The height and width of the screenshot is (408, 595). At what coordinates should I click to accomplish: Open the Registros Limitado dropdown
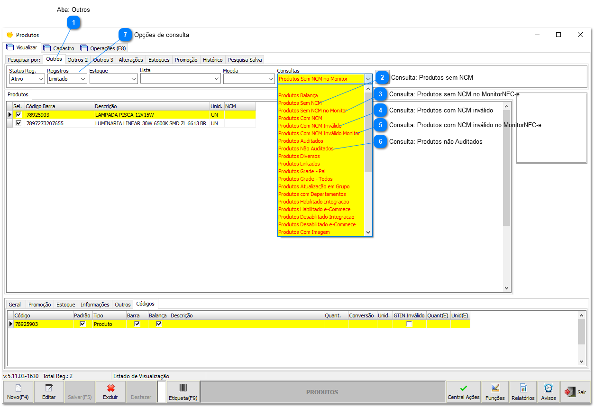(82, 79)
